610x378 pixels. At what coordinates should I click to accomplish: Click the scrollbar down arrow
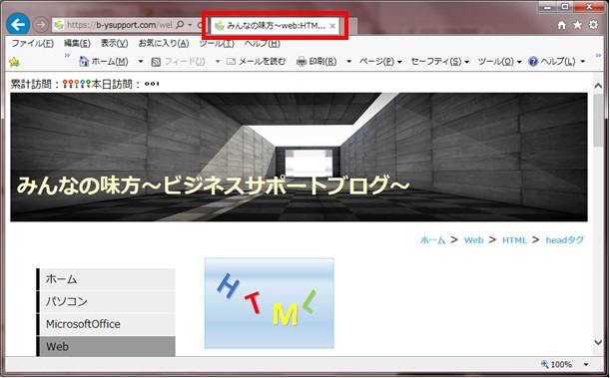[598, 342]
